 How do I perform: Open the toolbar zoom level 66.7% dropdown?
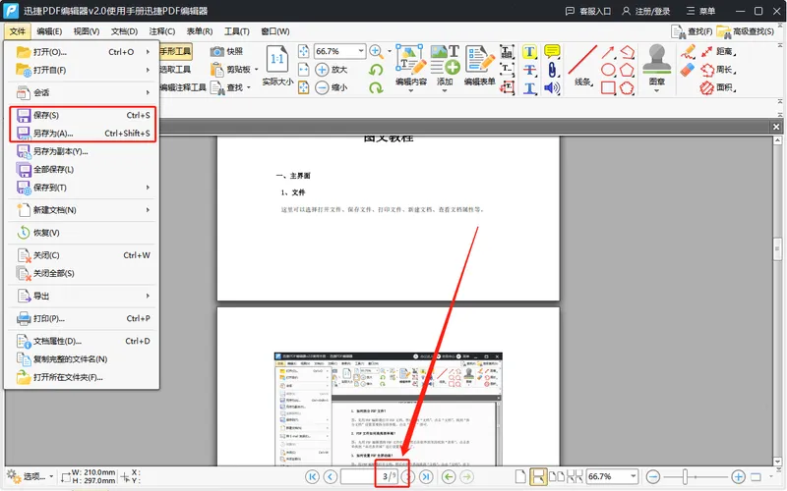361,51
